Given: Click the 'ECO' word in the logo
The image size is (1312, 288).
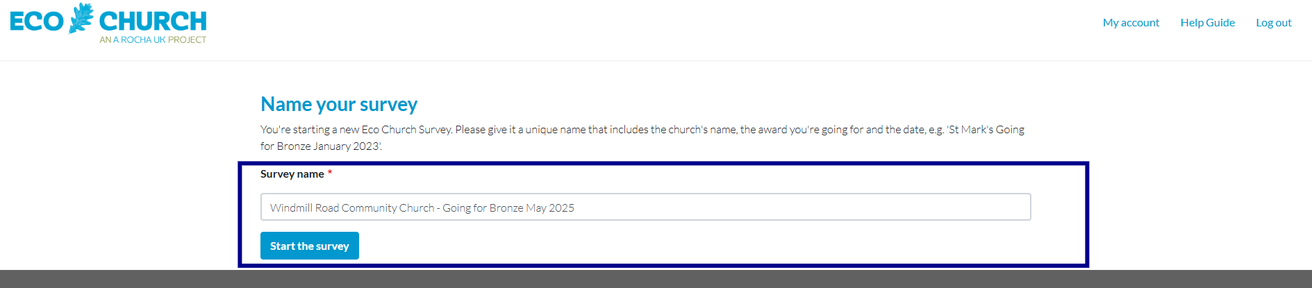Looking at the screenshot, I should pos(37,22).
